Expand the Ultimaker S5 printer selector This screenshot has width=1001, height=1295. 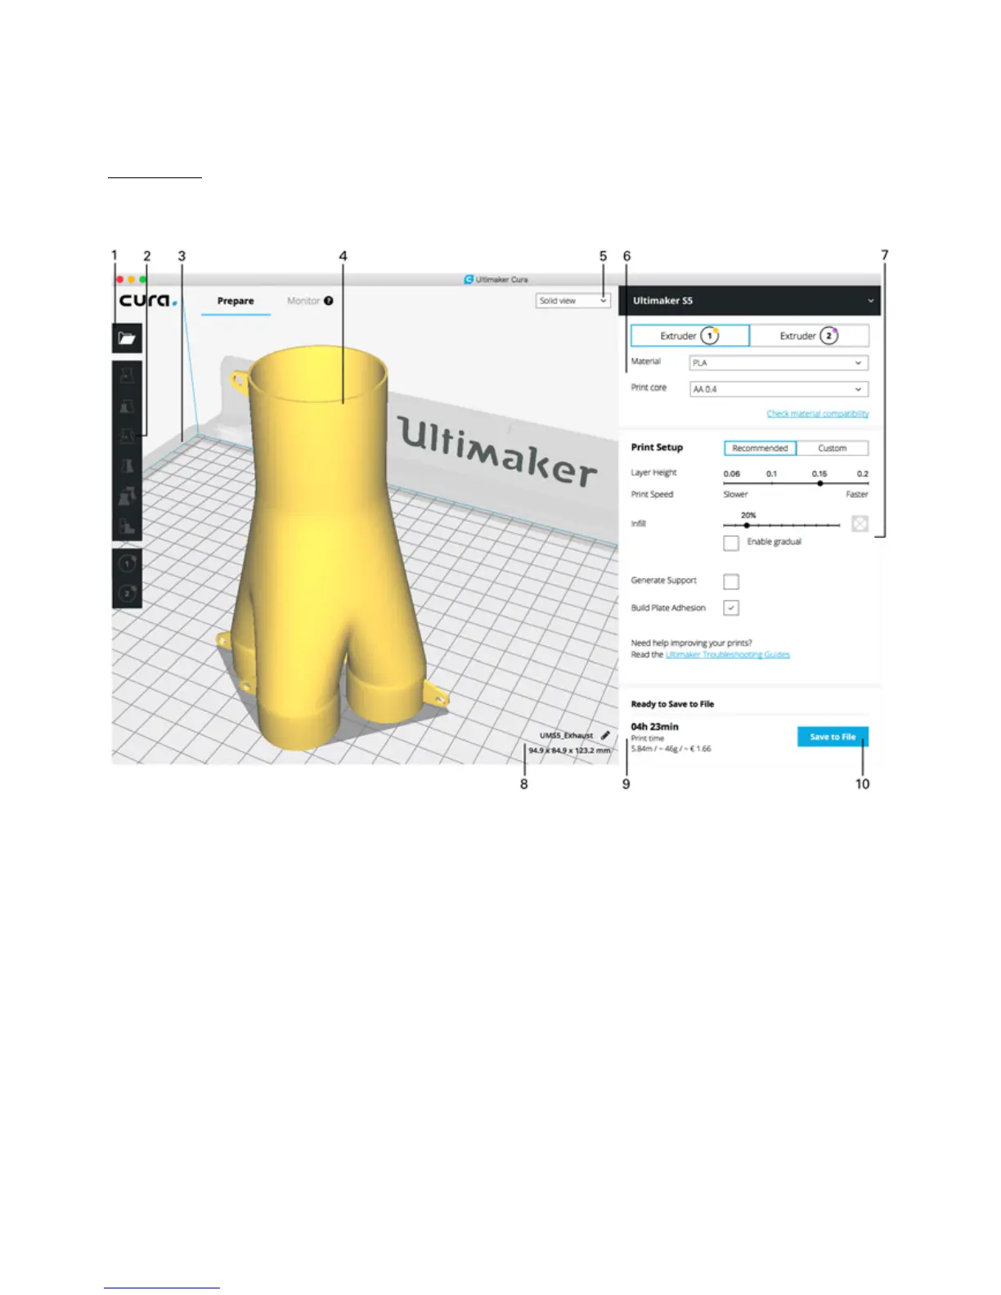tap(749, 301)
